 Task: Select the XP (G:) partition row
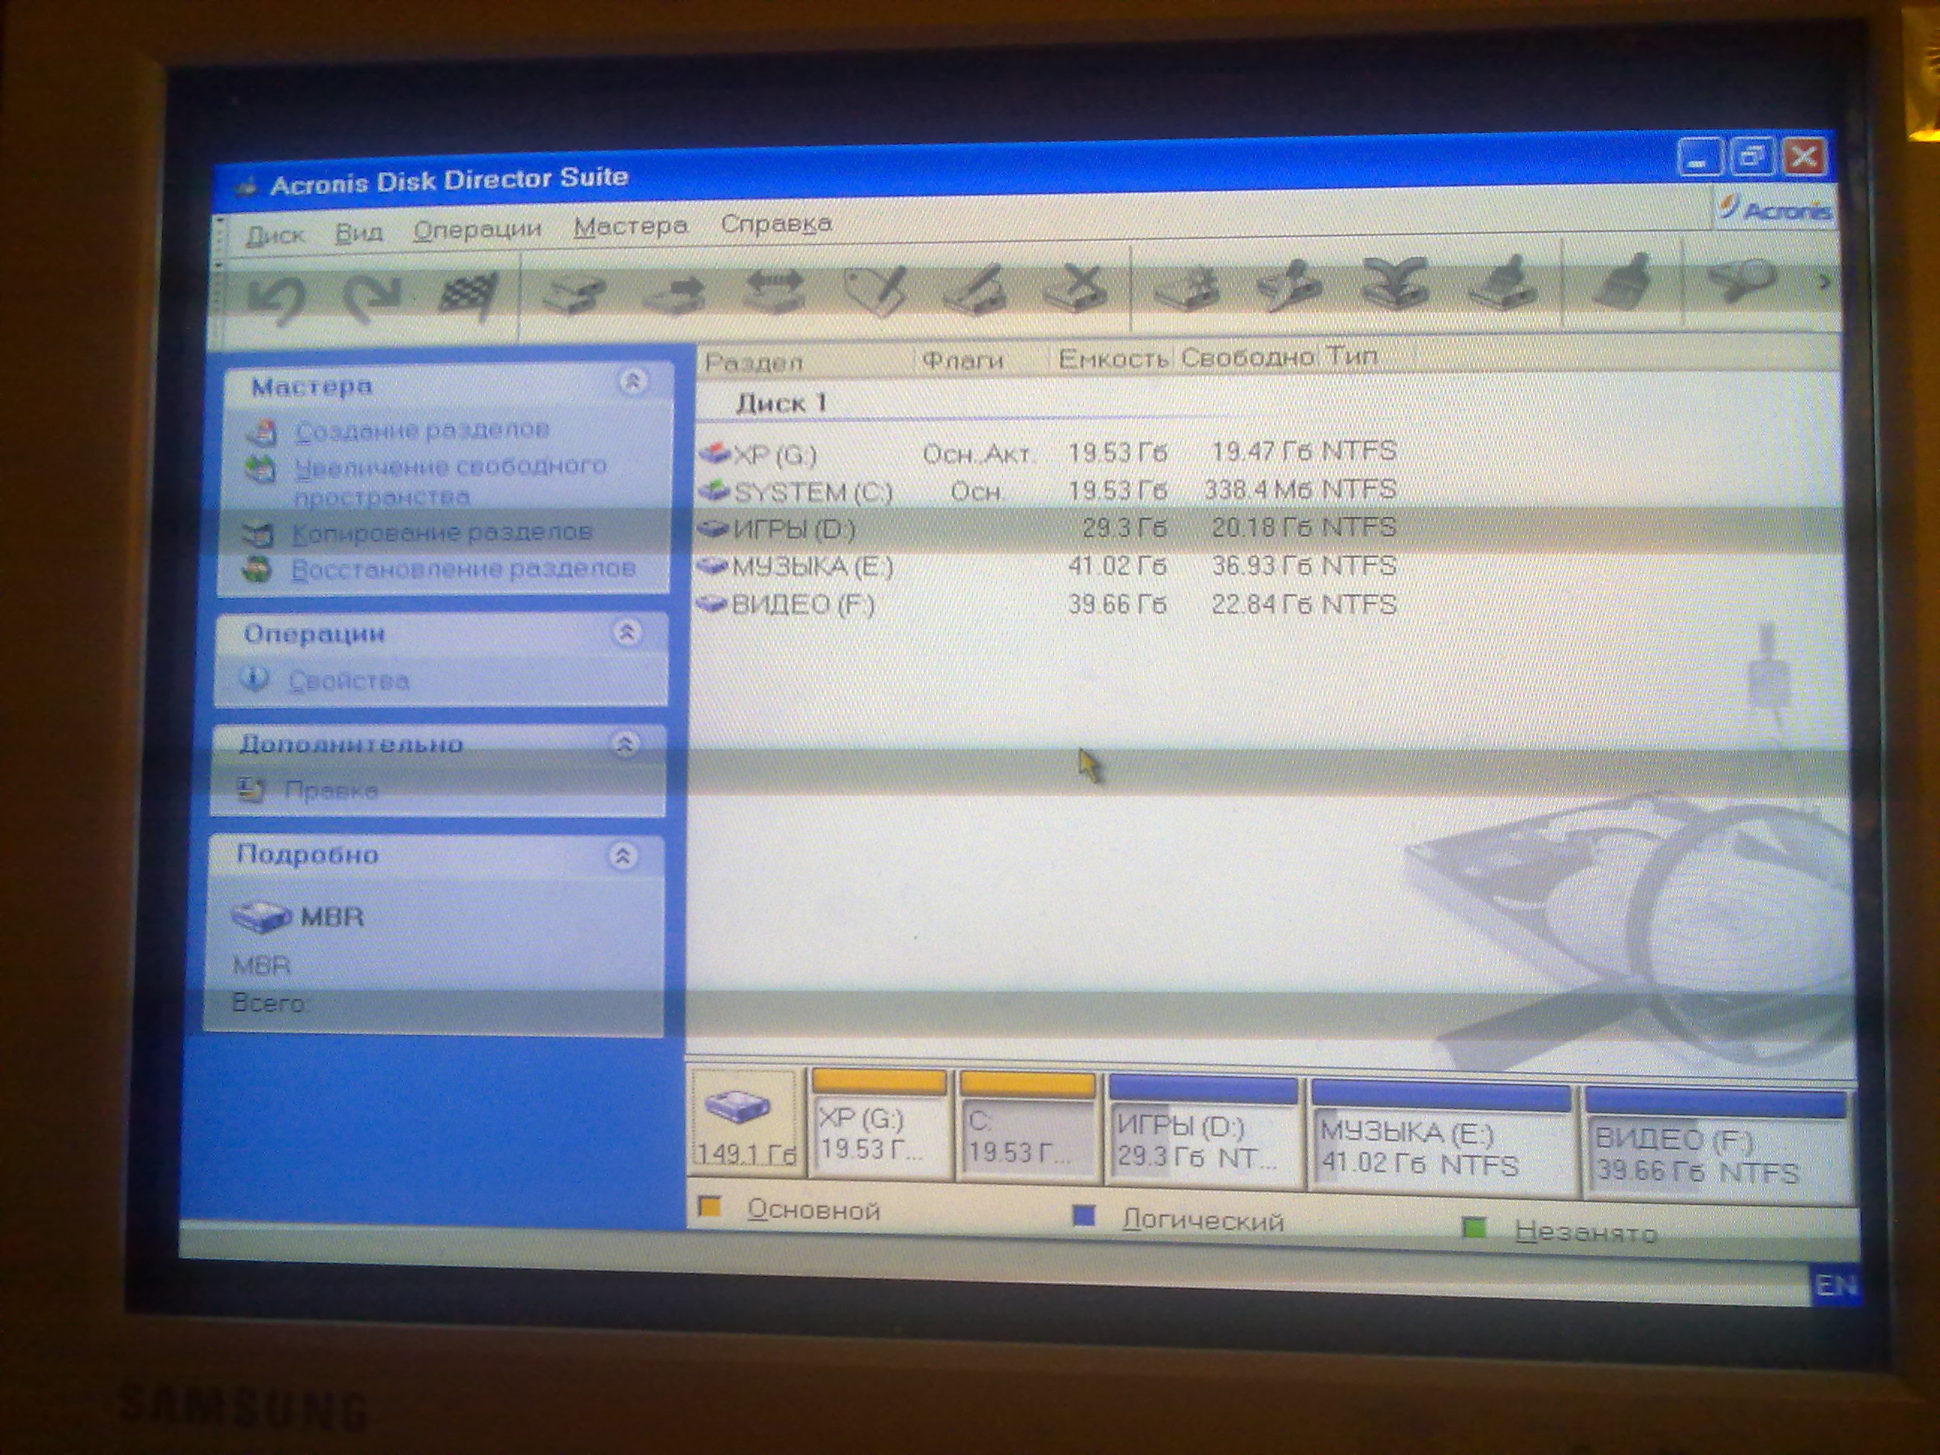(1048, 454)
